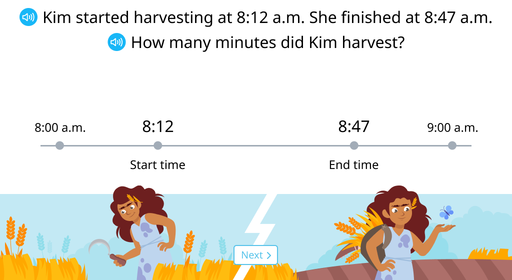Click the 8:00 a.m. label
Image resolution: width=512 pixels, height=280 pixels.
(x=60, y=127)
